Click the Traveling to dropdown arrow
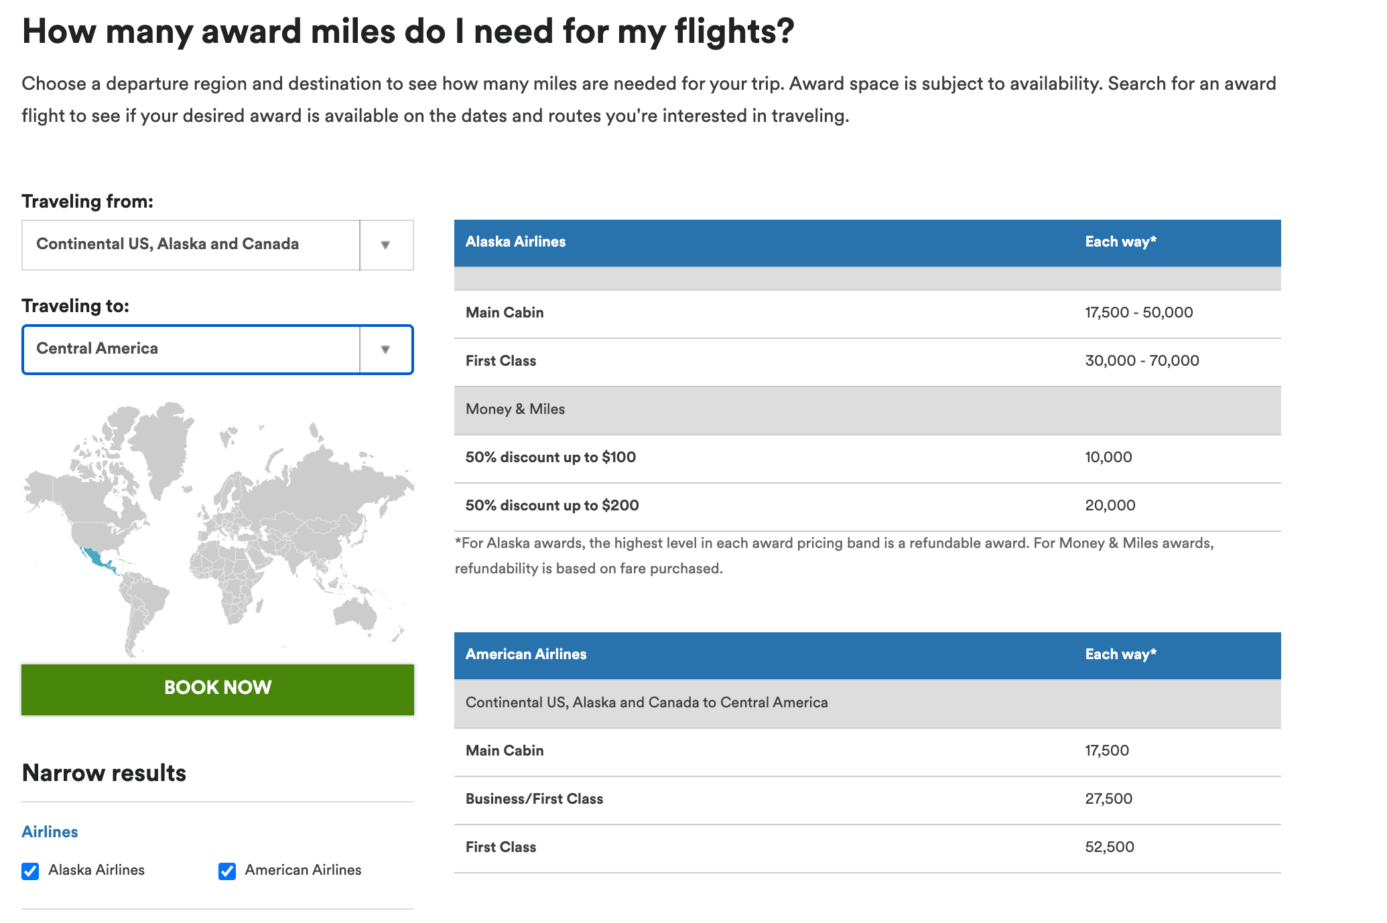 click(x=385, y=350)
